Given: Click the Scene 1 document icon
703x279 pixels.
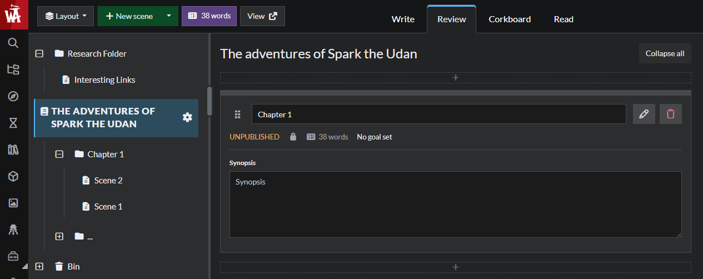Looking at the screenshot, I should [x=86, y=207].
